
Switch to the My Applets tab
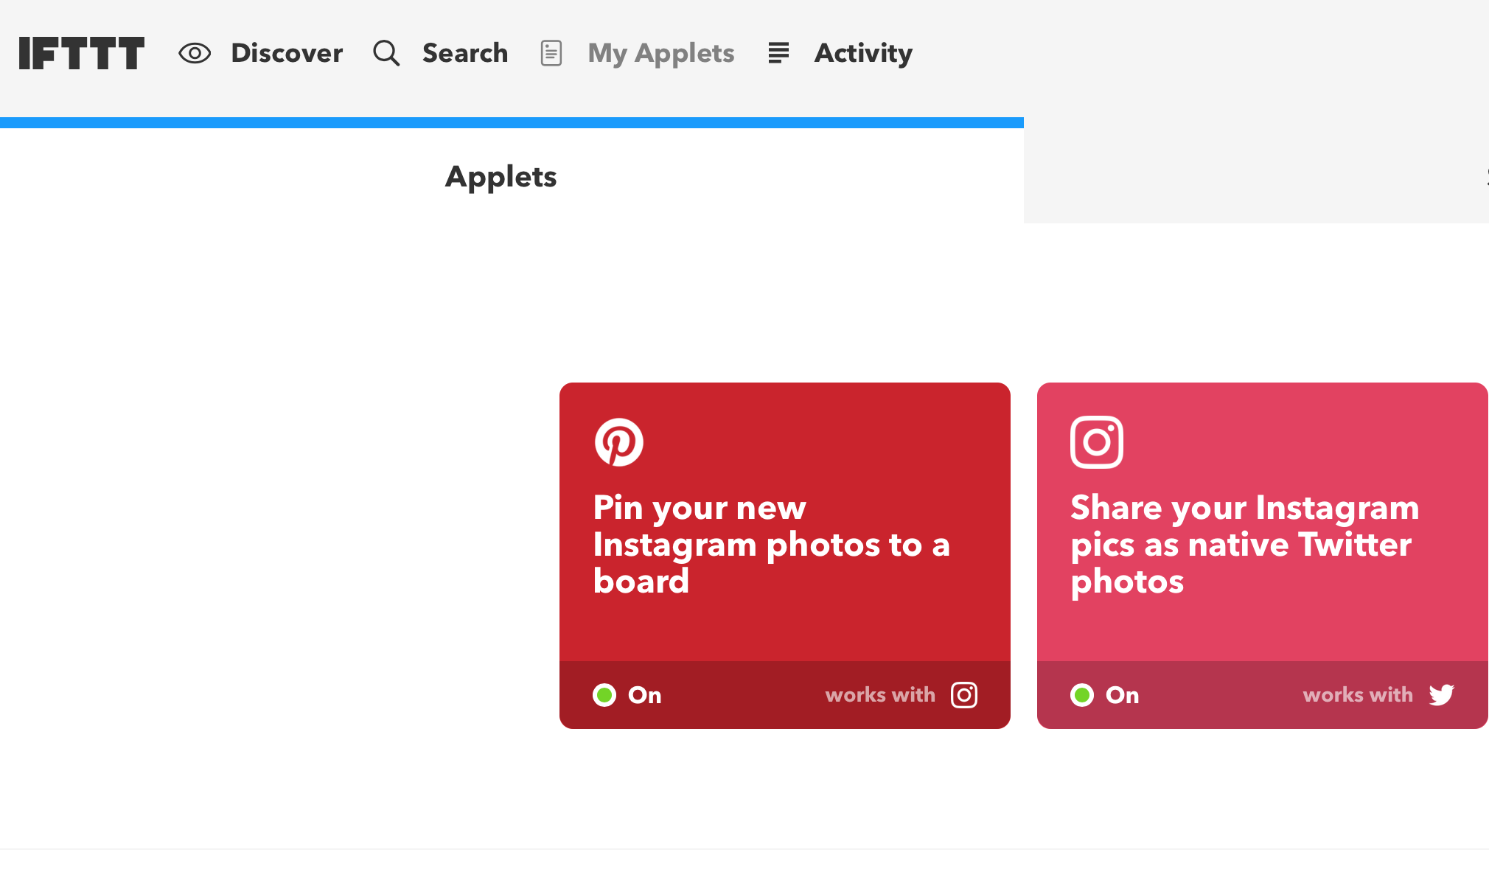click(x=660, y=52)
